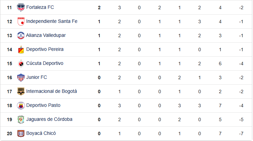
Task: Click the Fortaleza FC crest icon
Action: tap(21, 8)
